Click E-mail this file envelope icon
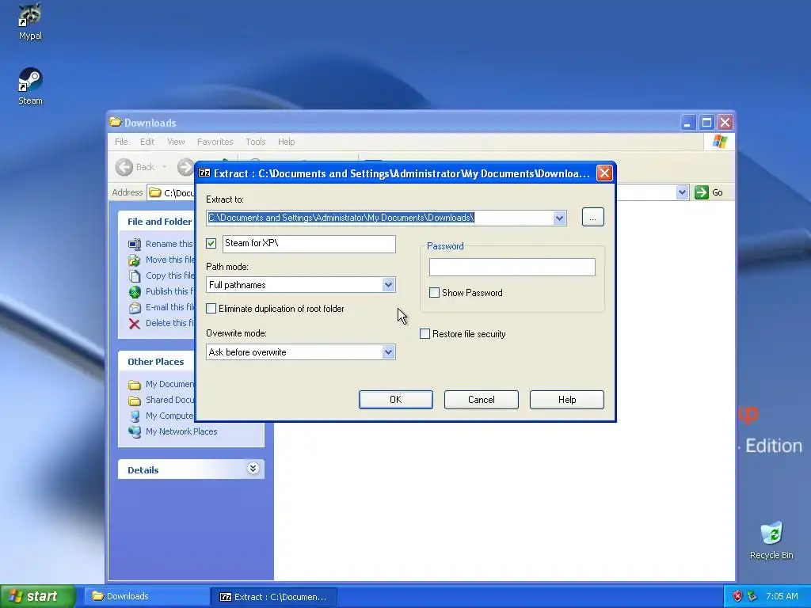 (x=135, y=308)
